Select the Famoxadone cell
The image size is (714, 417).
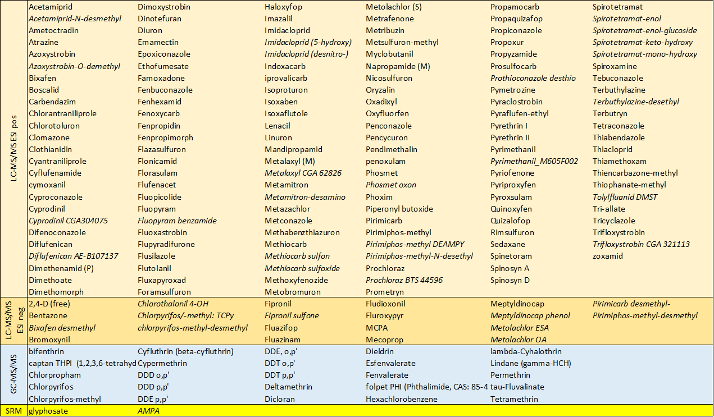(x=161, y=78)
